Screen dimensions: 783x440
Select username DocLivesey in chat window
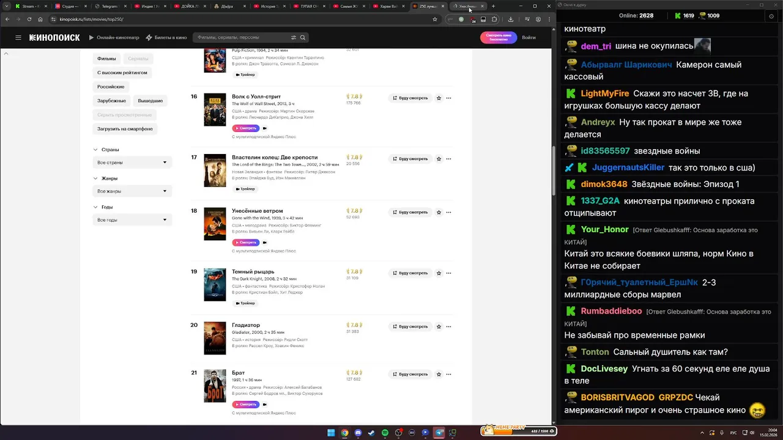tap(604, 369)
